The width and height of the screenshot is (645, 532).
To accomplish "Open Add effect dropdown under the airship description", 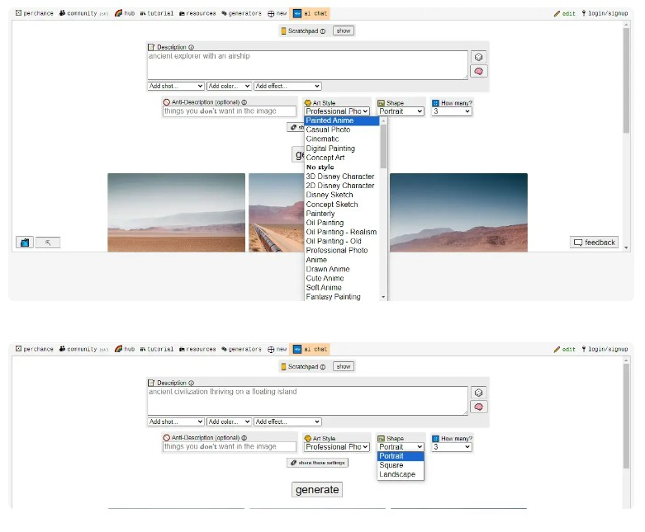I will coord(287,87).
